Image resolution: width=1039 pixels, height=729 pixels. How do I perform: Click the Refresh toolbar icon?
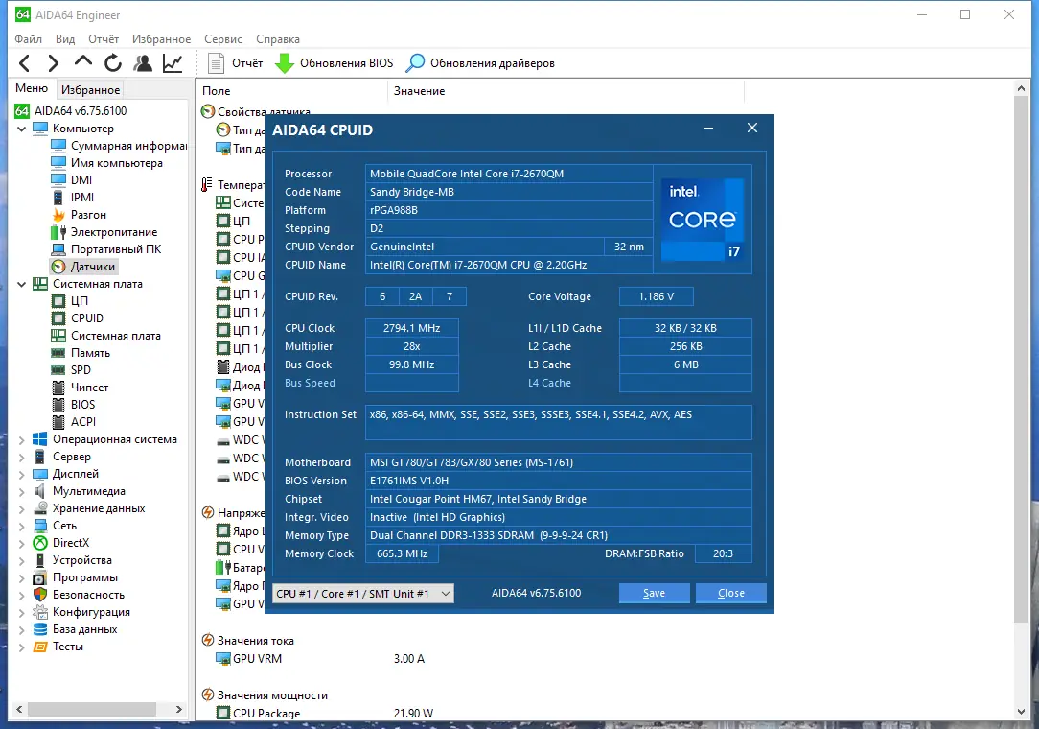tap(113, 63)
